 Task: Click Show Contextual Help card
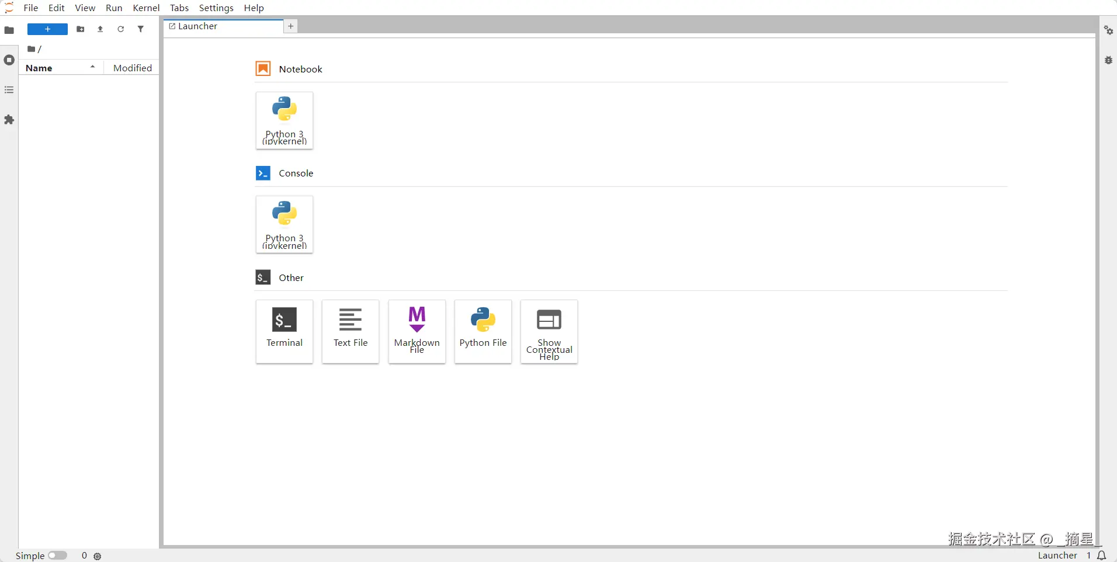(x=549, y=331)
